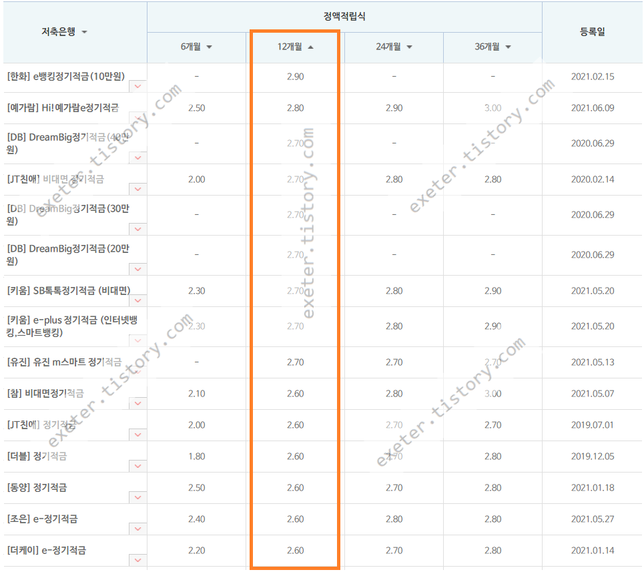Expand details for [키움] e-plus 정기적금 row
Viewport: 644px width, 572px height.
click(x=137, y=340)
